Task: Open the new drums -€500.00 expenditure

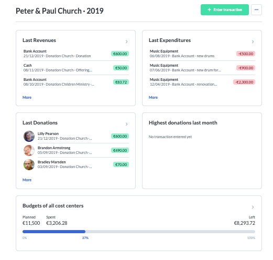Action: pyautogui.click(x=202, y=54)
